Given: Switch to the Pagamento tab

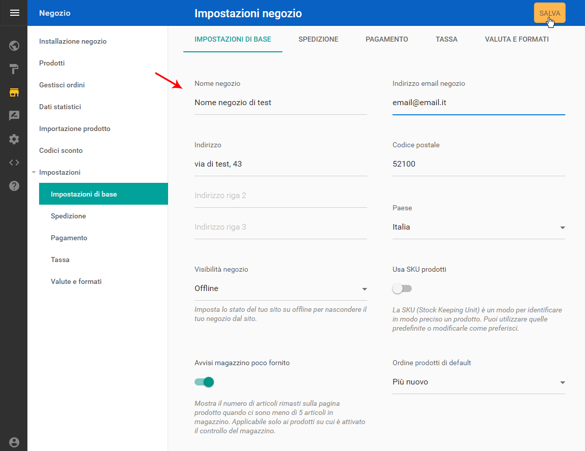Looking at the screenshot, I should point(386,39).
